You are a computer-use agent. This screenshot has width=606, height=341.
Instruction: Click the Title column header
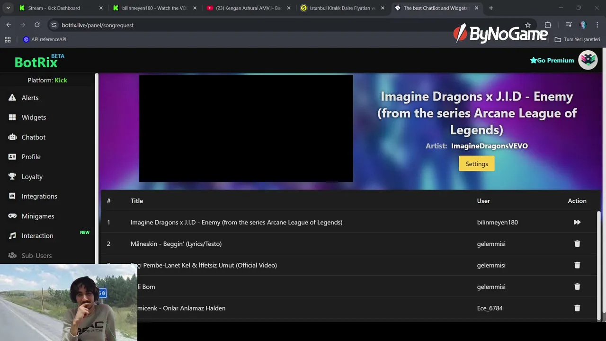coord(137,201)
